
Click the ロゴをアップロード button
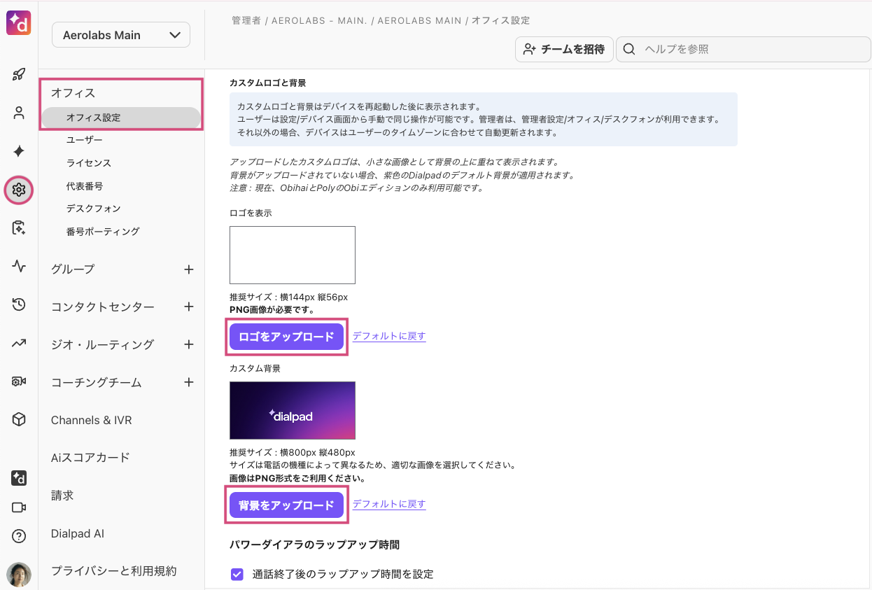[286, 337]
